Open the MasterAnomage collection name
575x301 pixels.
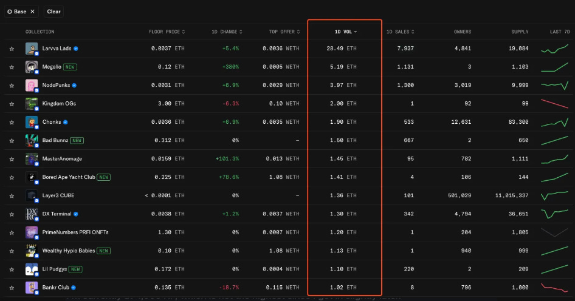tap(62, 158)
